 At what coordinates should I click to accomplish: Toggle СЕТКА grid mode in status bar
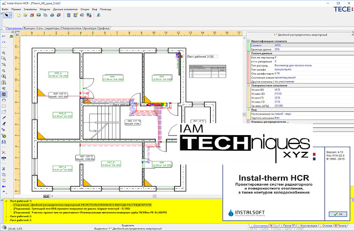click(277, 229)
